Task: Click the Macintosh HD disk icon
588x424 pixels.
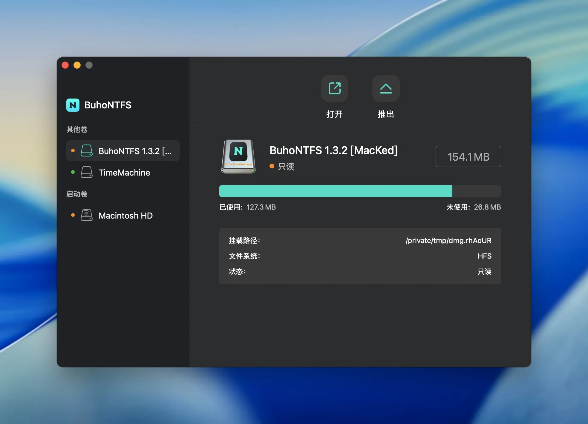Action: (87, 215)
